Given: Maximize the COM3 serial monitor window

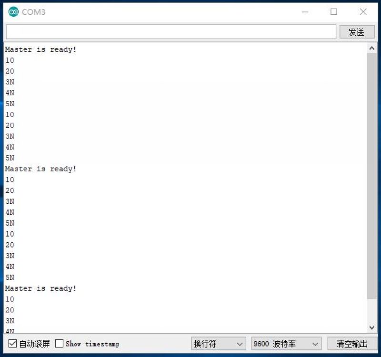Looking at the screenshot, I should click(x=334, y=11).
